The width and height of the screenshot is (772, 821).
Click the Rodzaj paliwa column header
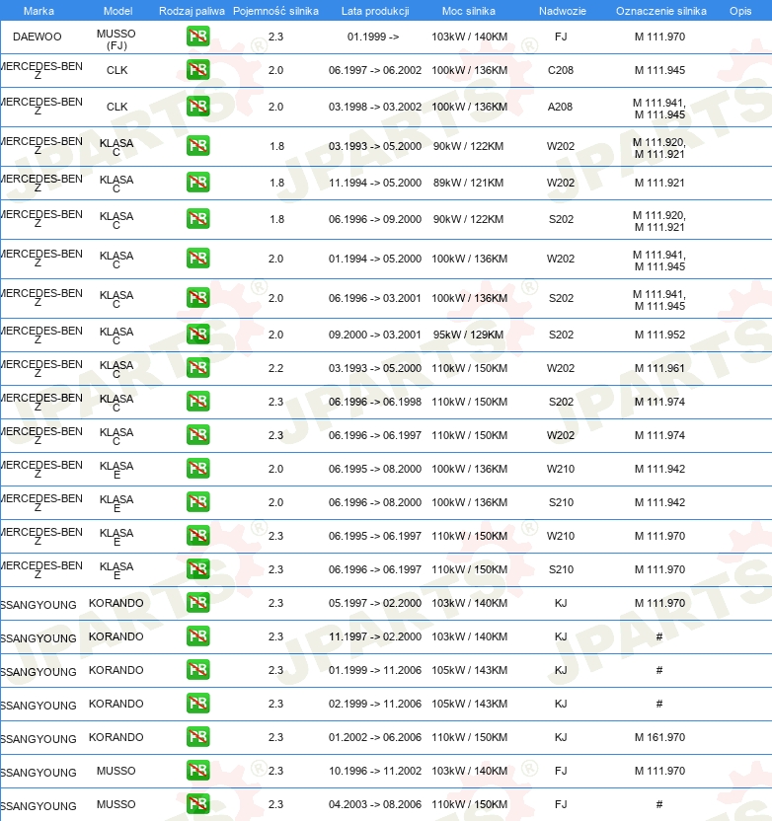[192, 11]
